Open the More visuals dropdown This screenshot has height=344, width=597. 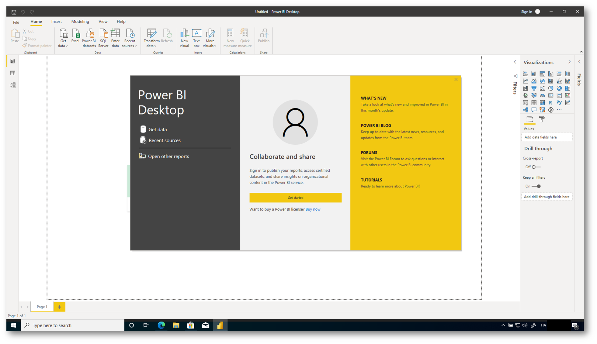coord(210,38)
